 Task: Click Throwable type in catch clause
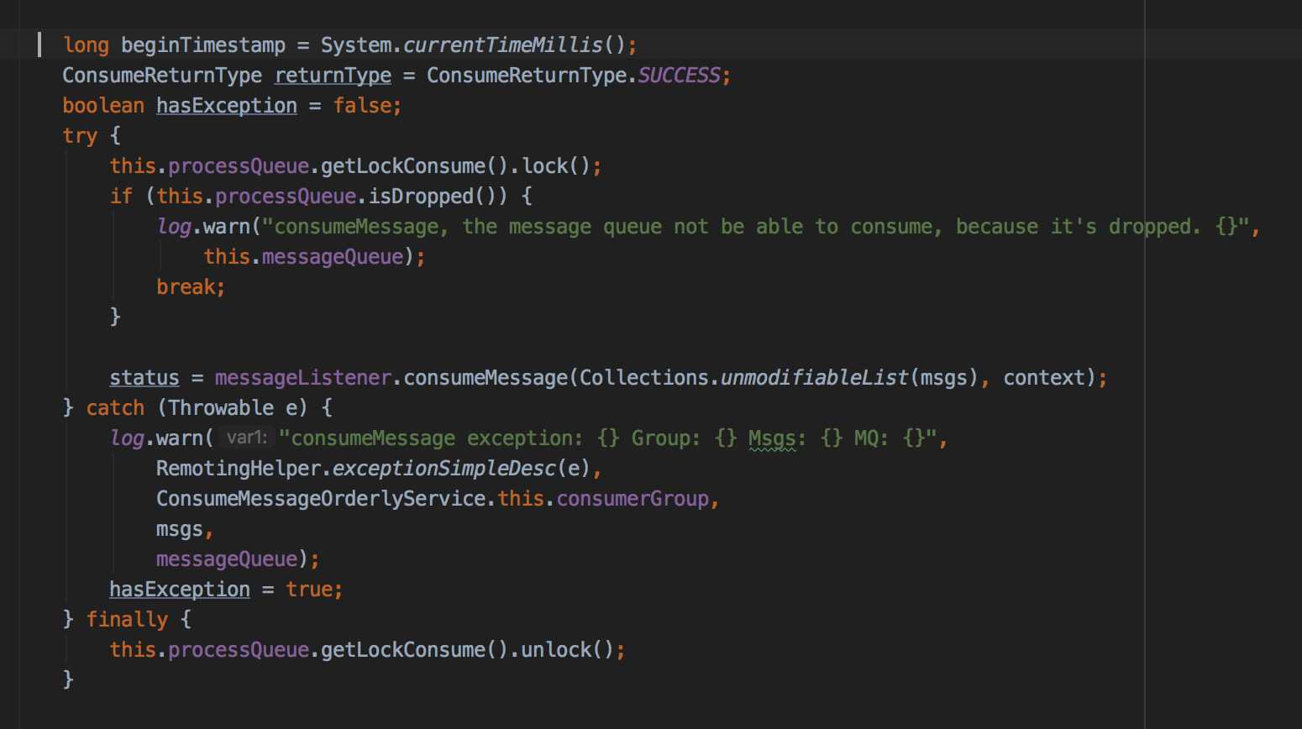[x=221, y=408]
